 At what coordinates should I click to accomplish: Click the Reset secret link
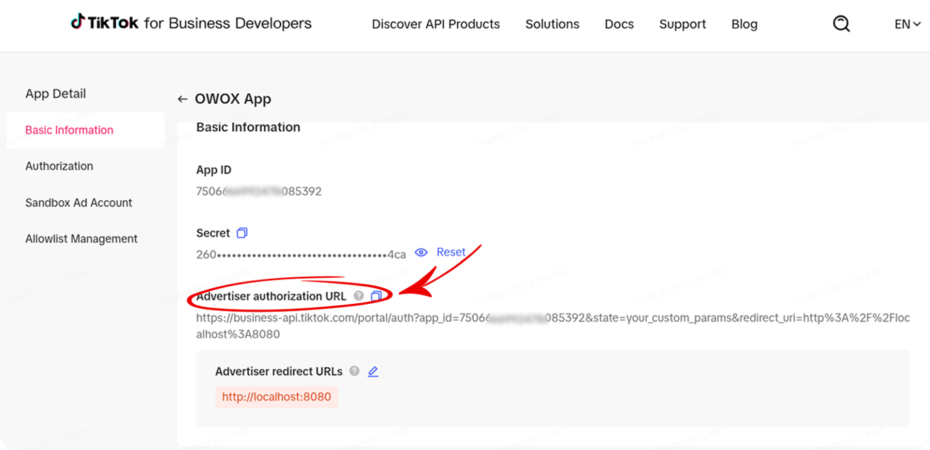[451, 252]
